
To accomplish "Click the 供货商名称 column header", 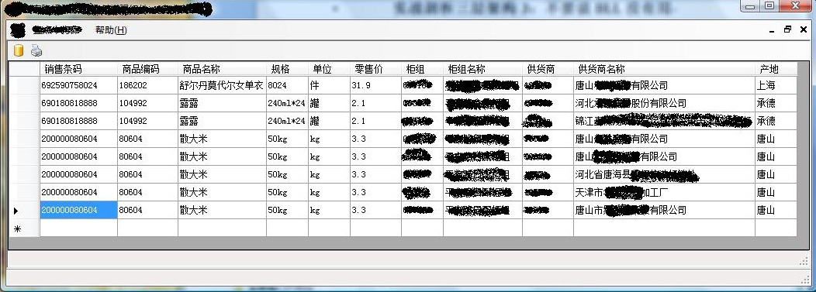I will coord(664,69).
